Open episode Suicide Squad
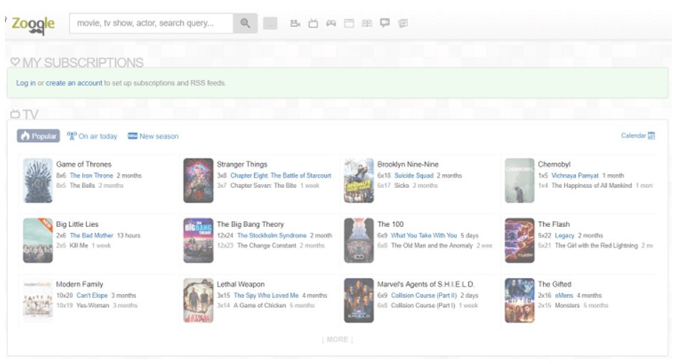Screen dimensions: 674x364 click(414, 176)
